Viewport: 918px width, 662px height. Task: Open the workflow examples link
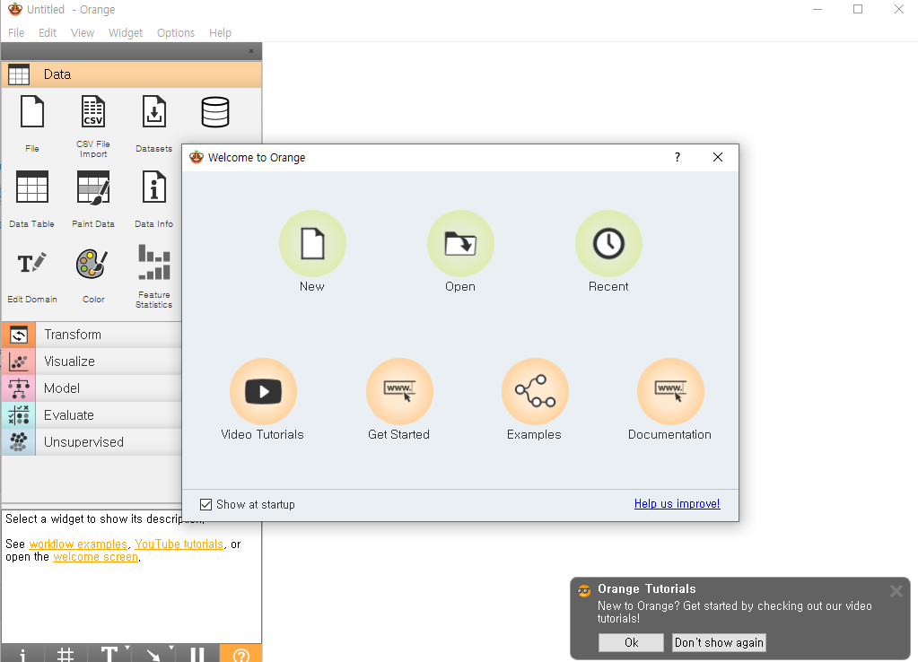pyautogui.click(x=78, y=544)
